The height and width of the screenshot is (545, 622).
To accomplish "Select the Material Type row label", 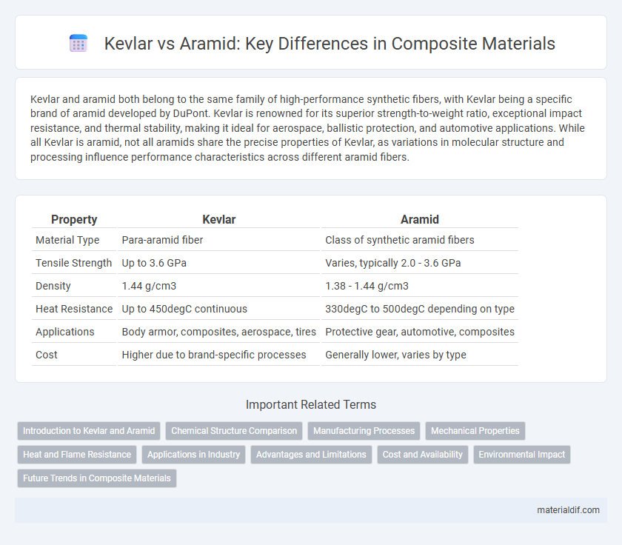I will coord(67,240).
